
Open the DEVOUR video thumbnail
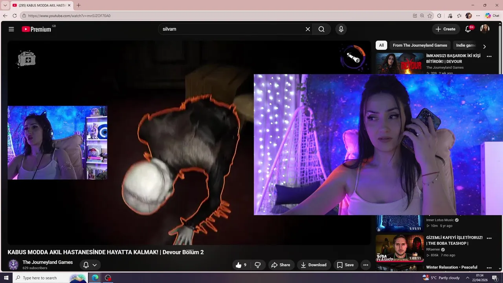[400, 64]
